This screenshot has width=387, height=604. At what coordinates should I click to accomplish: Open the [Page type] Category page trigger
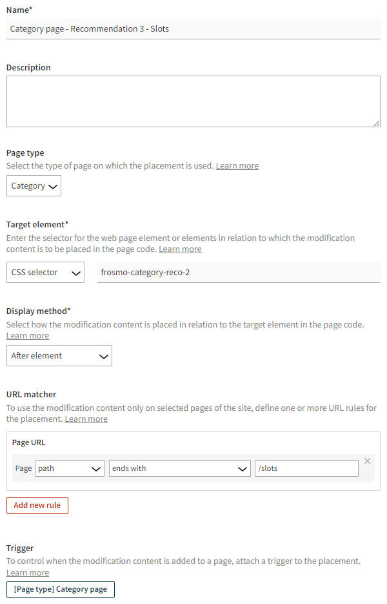[60, 589]
